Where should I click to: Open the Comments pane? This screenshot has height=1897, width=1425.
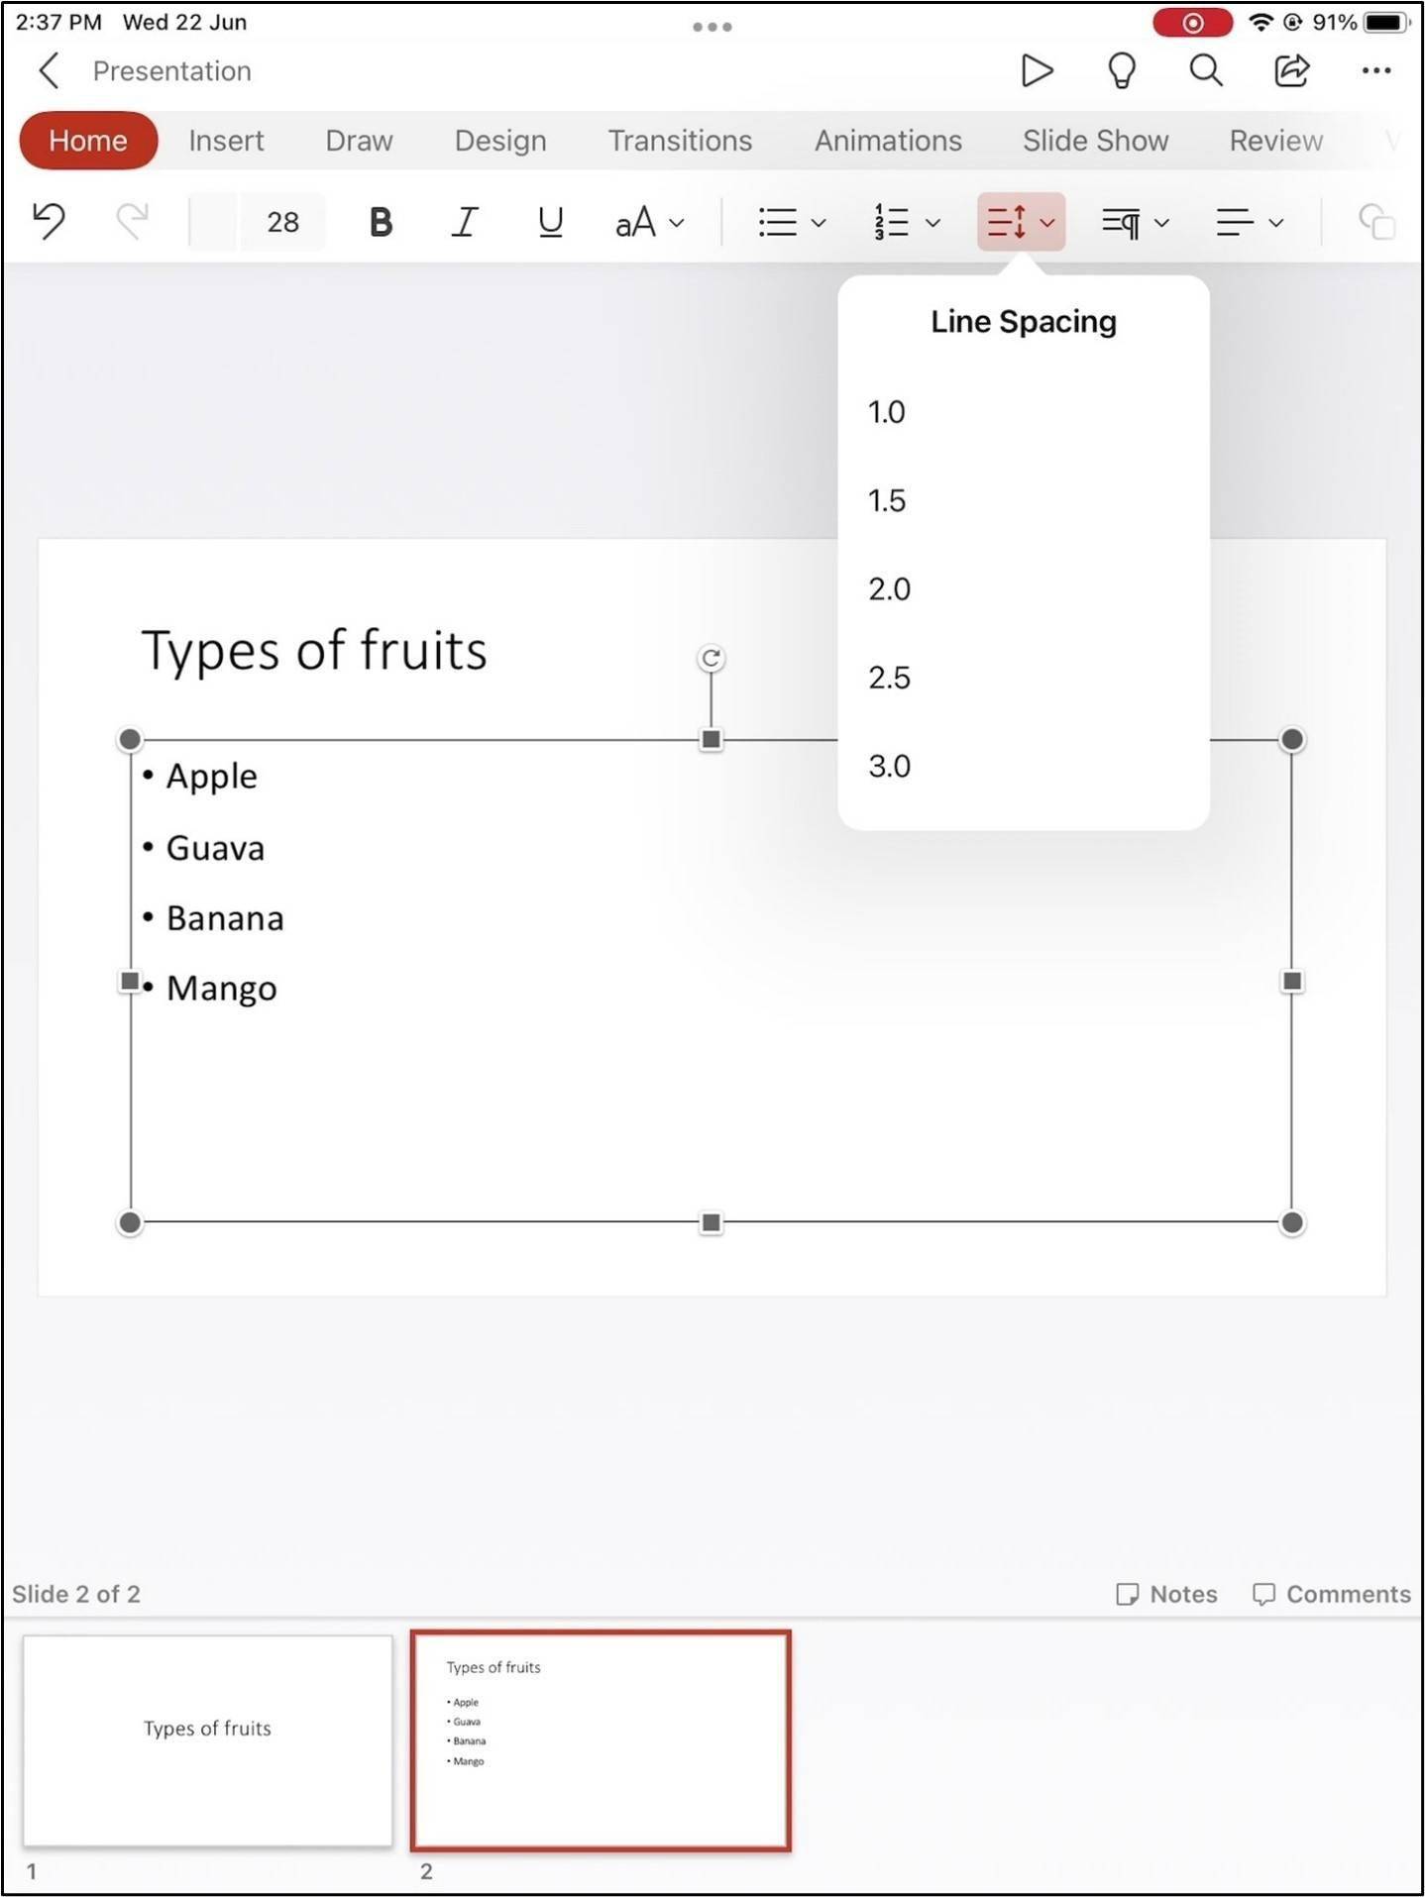[1331, 1594]
